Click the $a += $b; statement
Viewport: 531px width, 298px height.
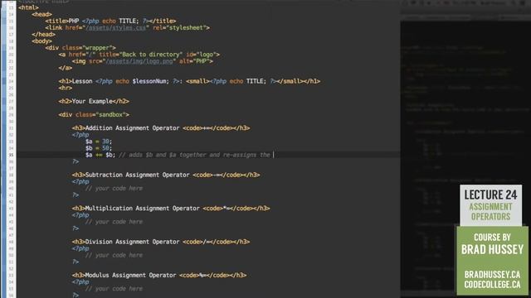point(100,155)
